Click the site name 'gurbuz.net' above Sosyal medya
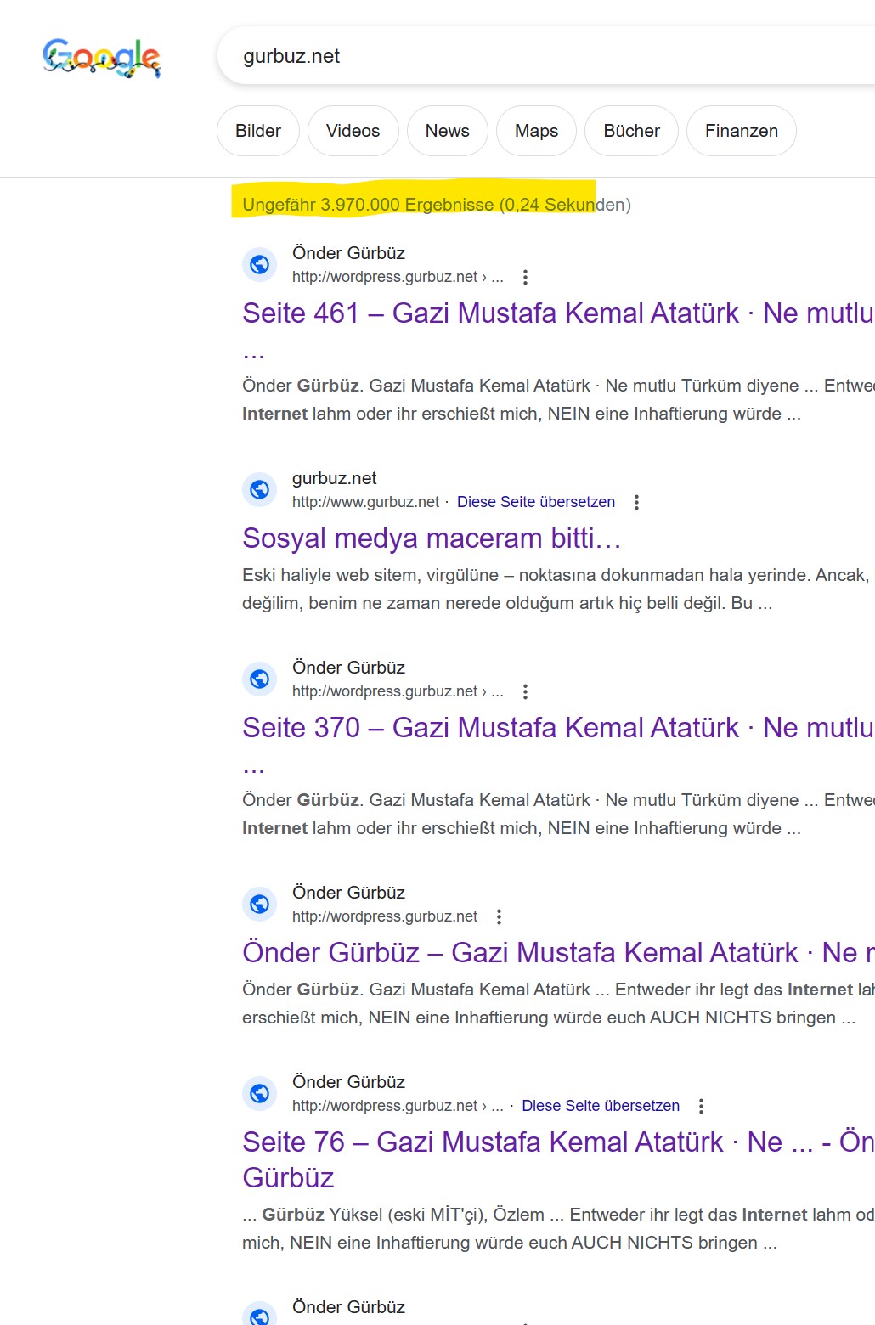This screenshot has width=875, height=1325. pos(334,478)
